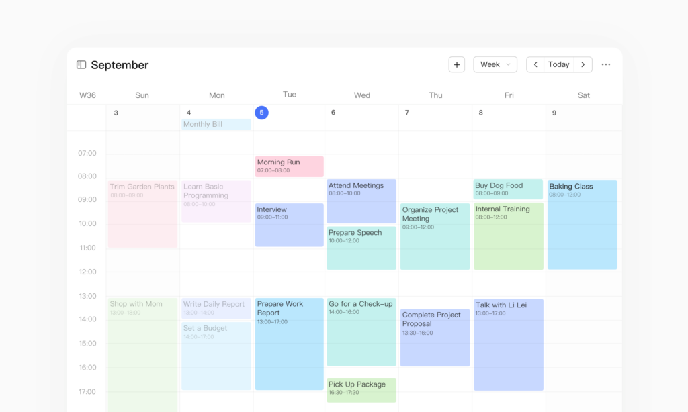Click the Wed column header
Viewport: 688px width, 412px height.
click(x=362, y=95)
